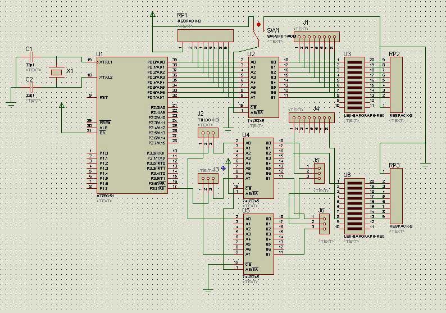The image size is (446, 313).
Task: Select the AT89C51 microcontroller U1
Action: (x=121, y=125)
